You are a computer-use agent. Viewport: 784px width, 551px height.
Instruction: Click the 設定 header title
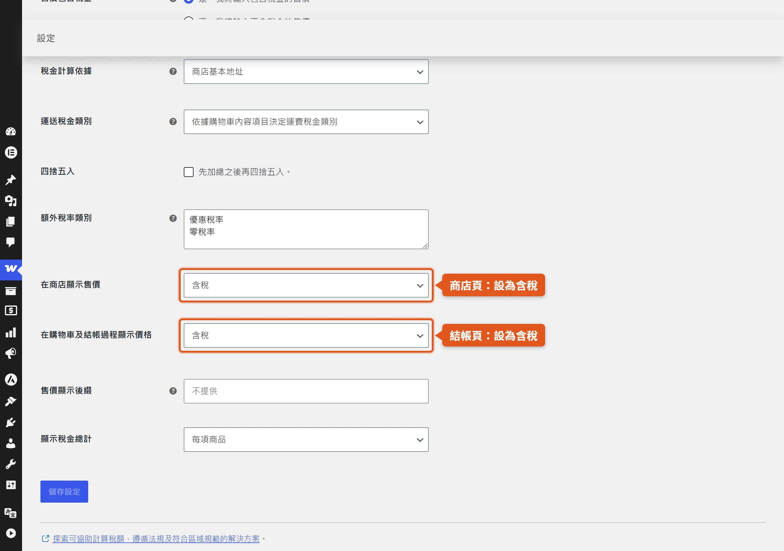[46, 38]
